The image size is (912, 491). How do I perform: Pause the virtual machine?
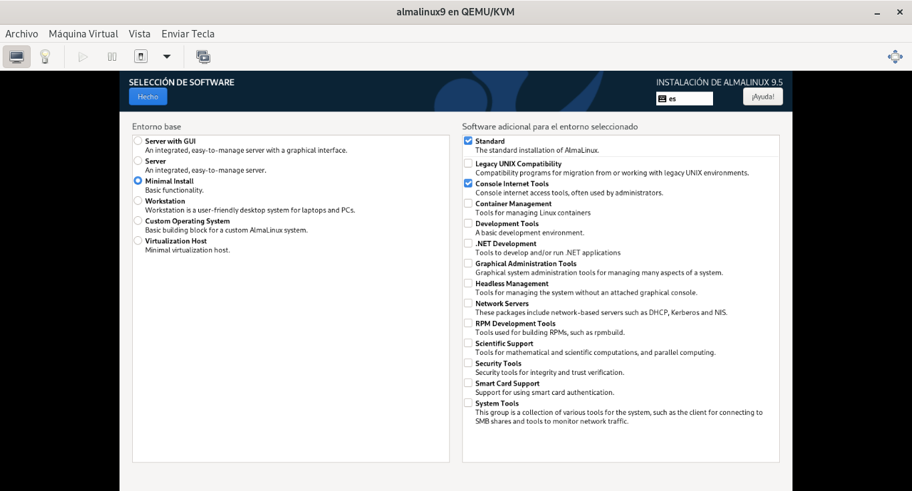tap(112, 57)
